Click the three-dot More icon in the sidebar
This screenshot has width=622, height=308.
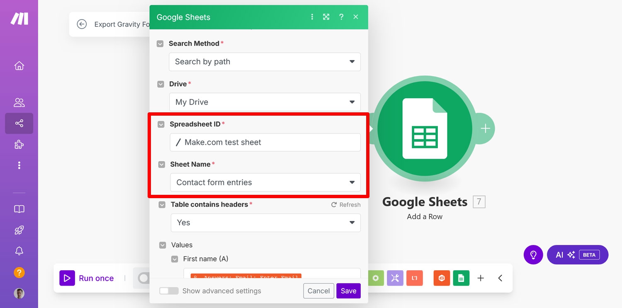coord(19,165)
